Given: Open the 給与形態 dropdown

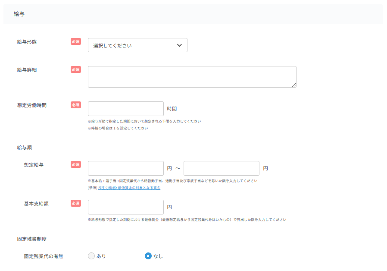Looking at the screenshot, I should [137, 45].
